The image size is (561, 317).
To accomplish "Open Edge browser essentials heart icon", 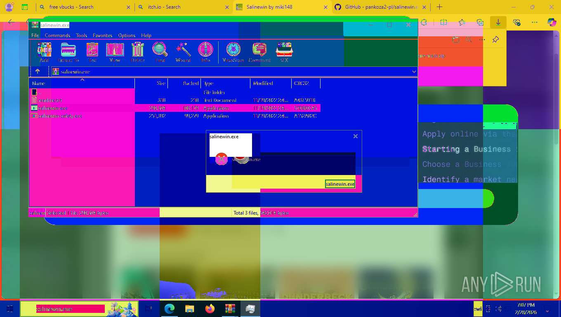I will pos(516,22).
